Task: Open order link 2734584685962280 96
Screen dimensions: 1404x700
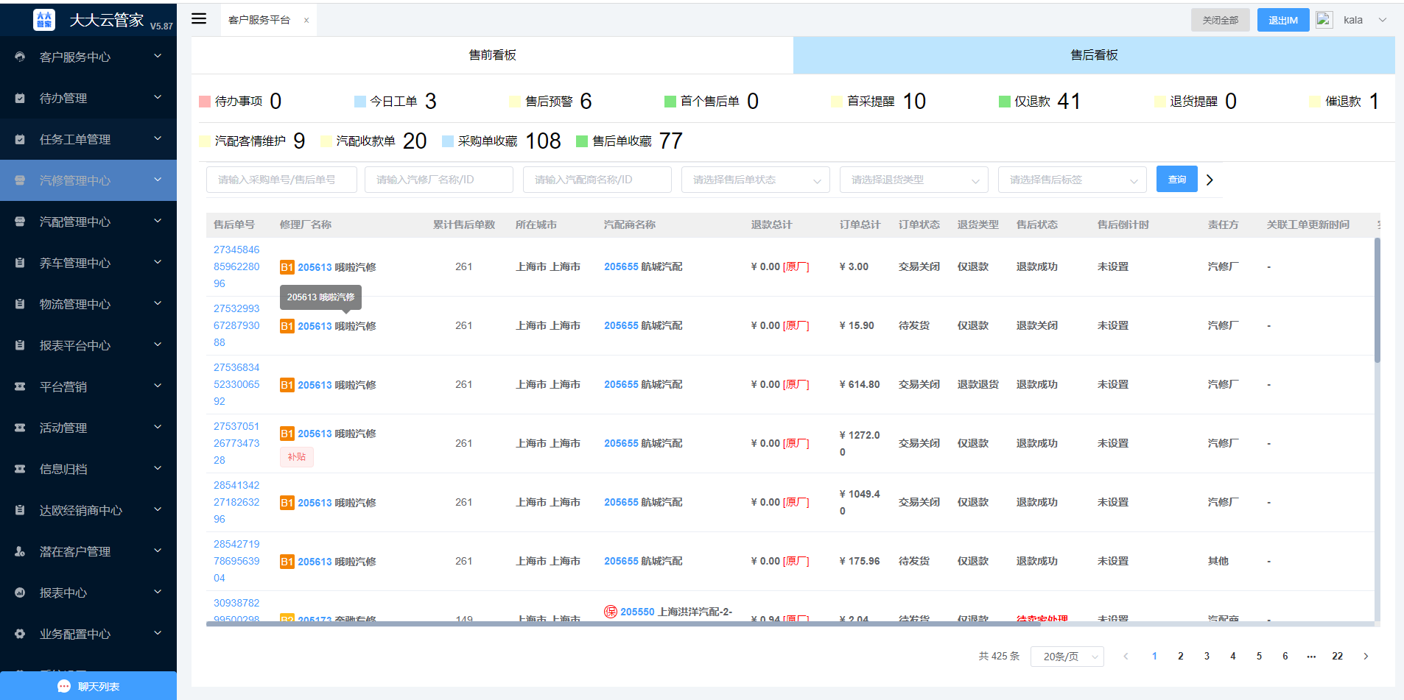Action: pyautogui.click(x=236, y=266)
